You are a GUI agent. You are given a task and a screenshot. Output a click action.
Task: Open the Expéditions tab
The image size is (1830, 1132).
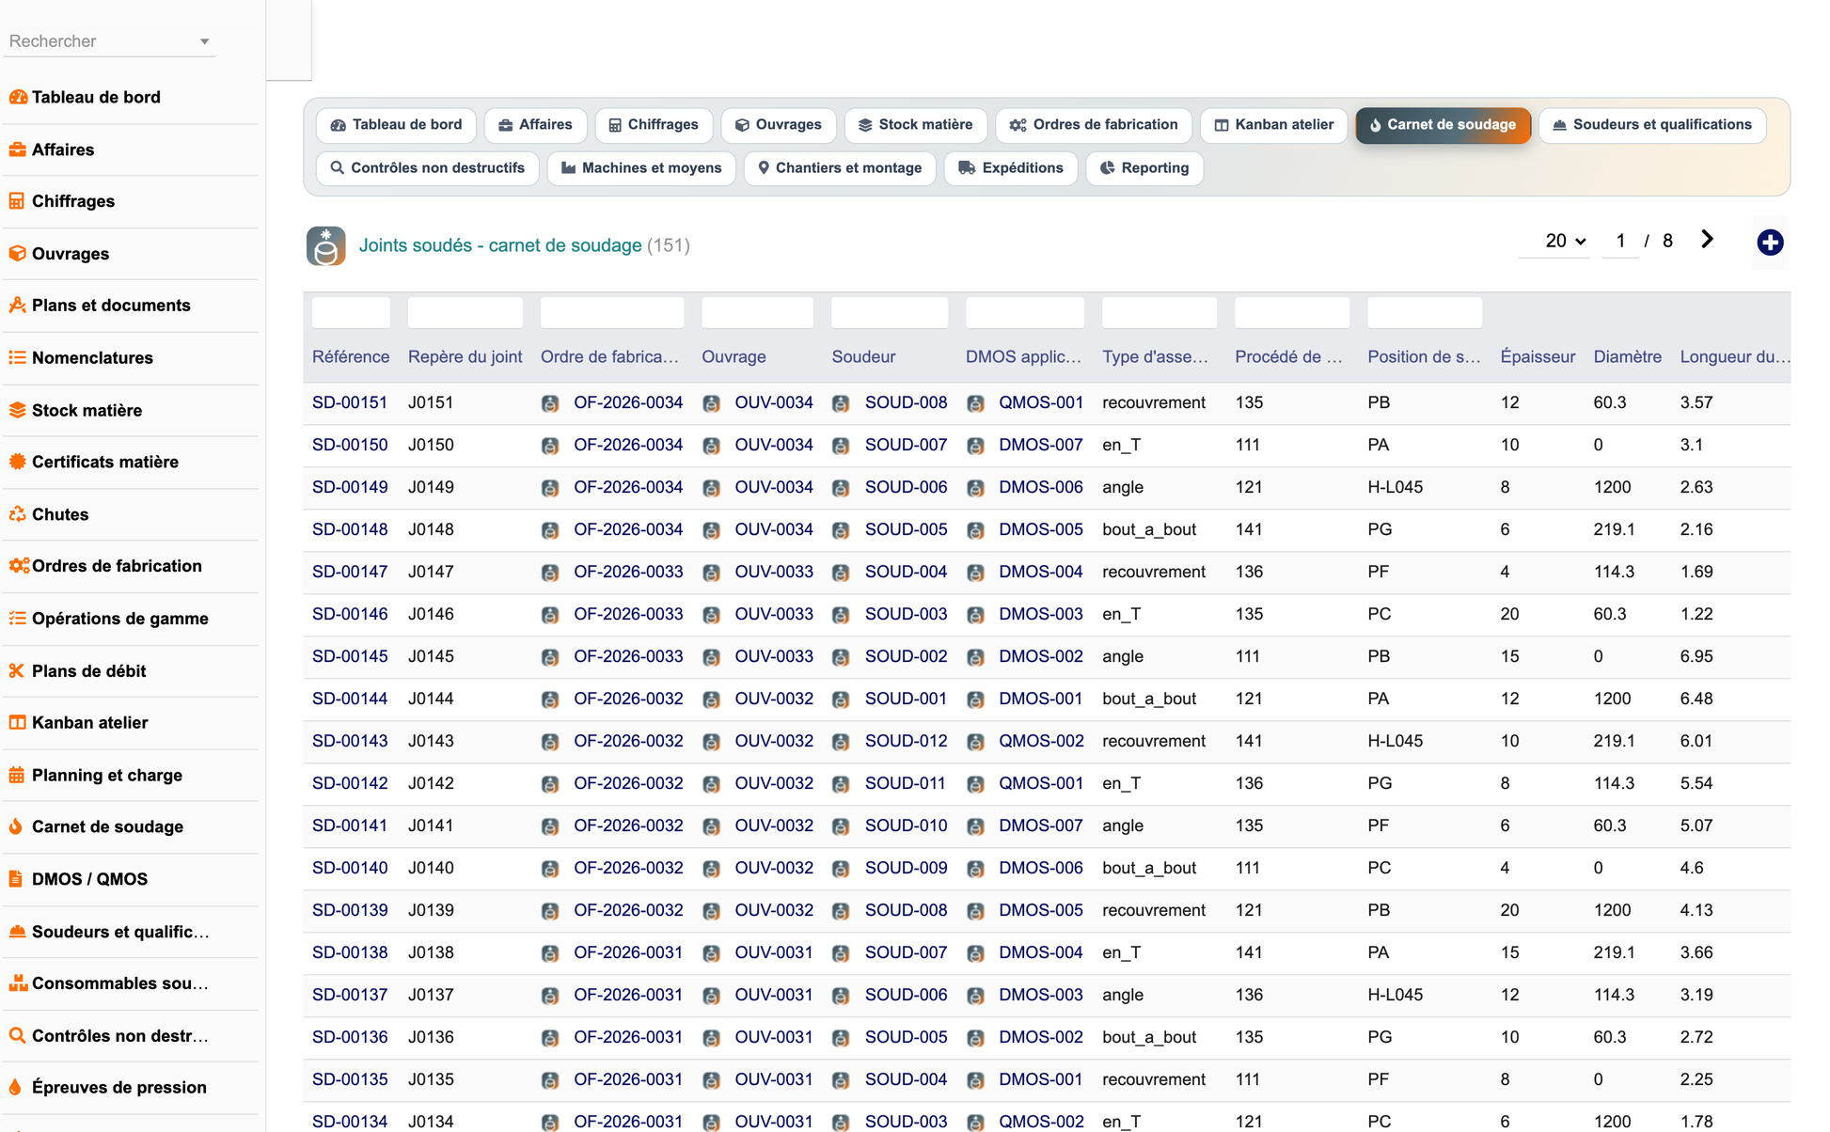click(x=1011, y=168)
